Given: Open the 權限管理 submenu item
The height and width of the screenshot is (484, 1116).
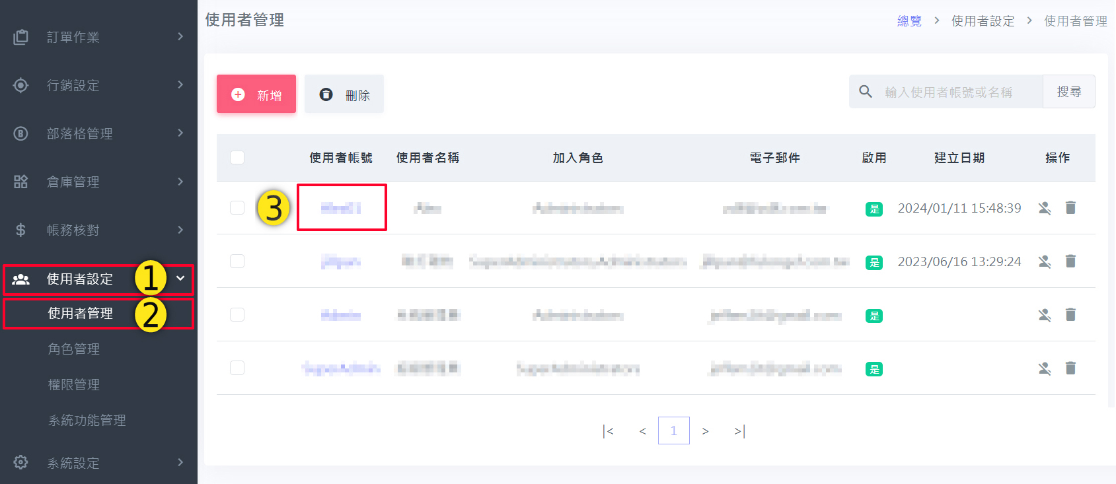Looking at the screenshot, I should pos(74,384).
